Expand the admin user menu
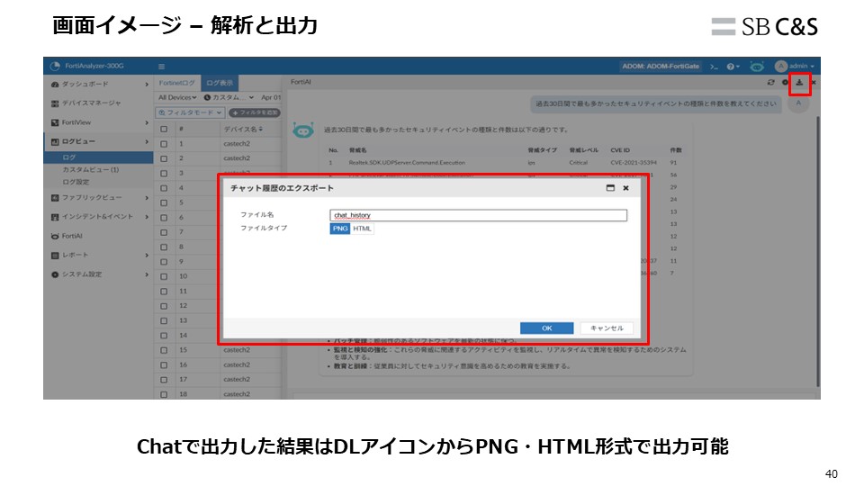 tap(796, 67)
